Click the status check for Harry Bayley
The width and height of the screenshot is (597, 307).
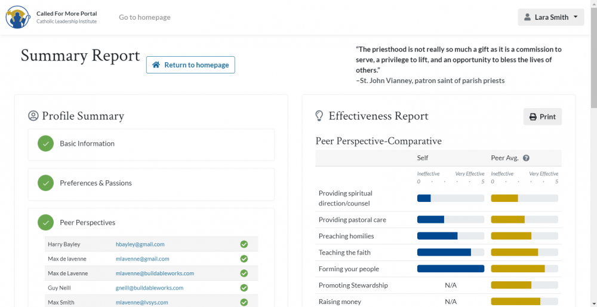pos(244,244)
